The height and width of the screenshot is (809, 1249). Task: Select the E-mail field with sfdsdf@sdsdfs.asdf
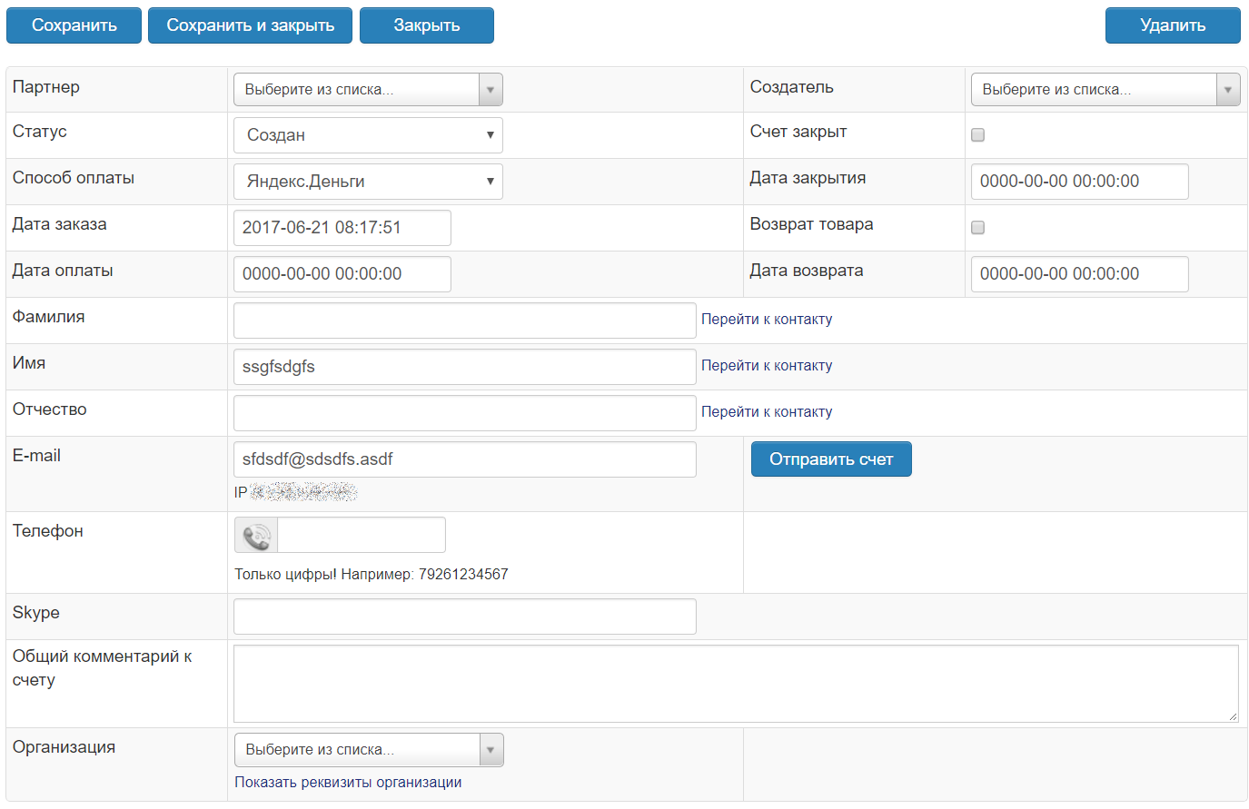(464, 459)
